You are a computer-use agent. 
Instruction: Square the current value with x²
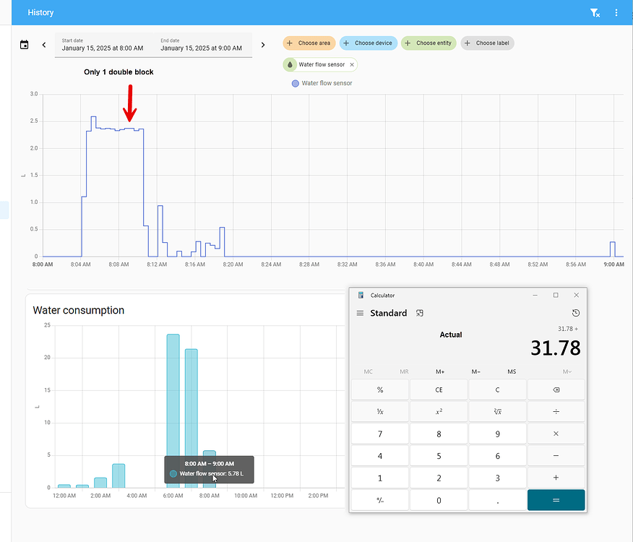(x=439, y=411)
